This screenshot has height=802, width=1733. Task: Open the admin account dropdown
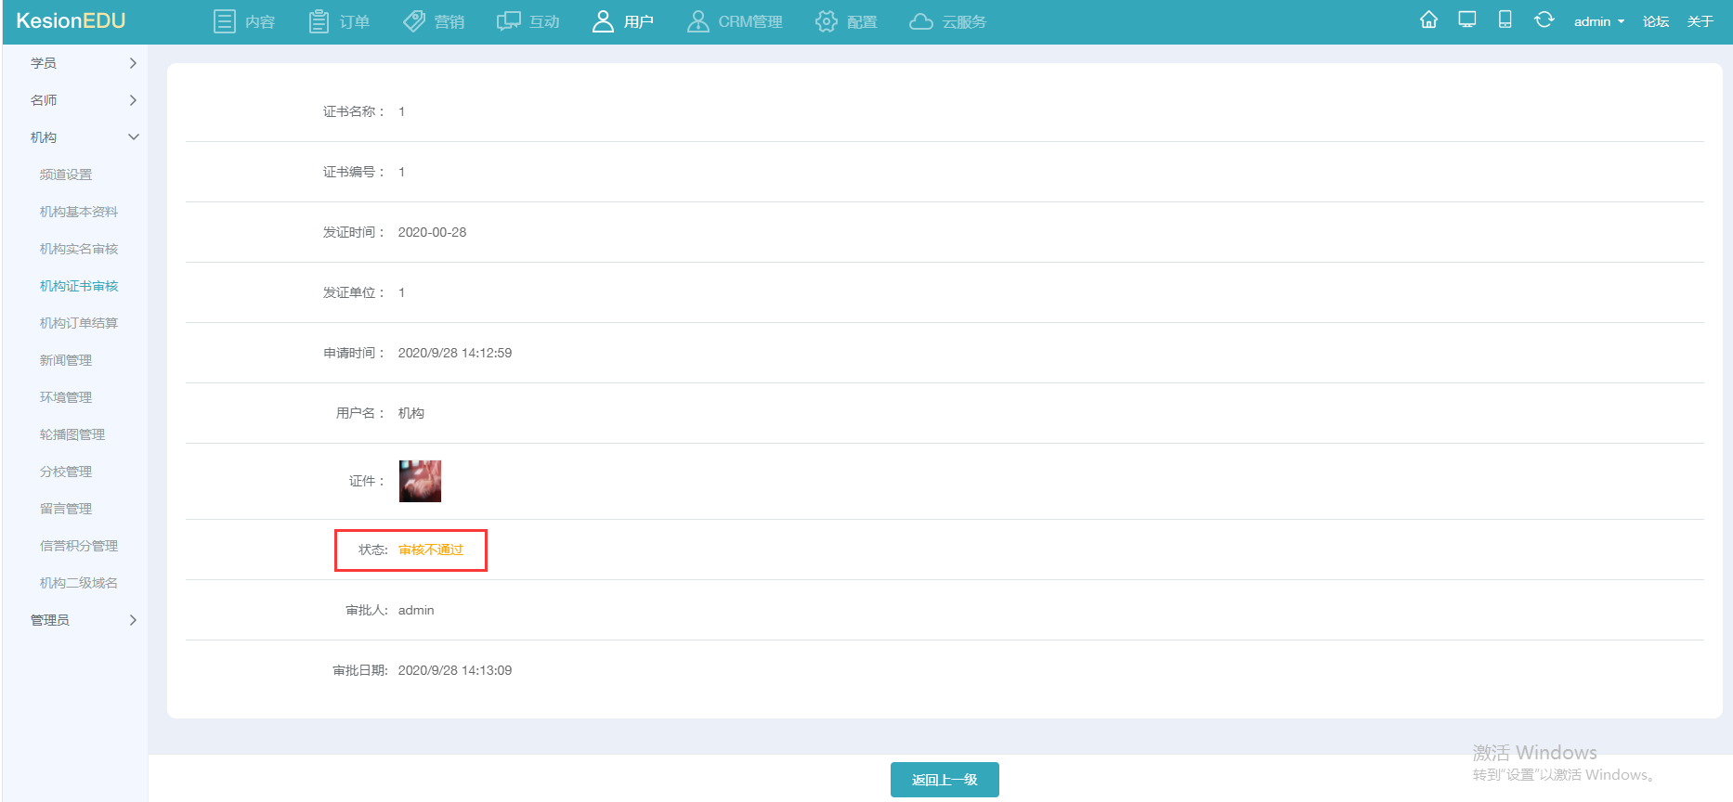(1598, 21)
